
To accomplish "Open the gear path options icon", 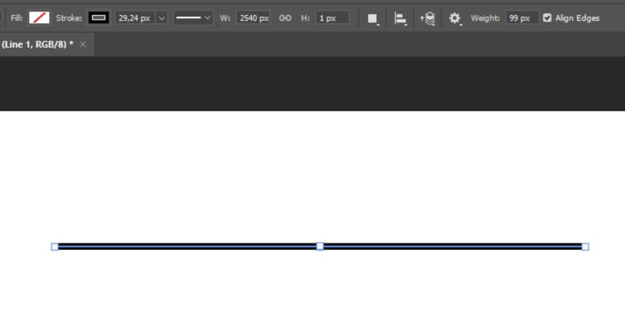I will pyautogui.click(x=455, y=18).
